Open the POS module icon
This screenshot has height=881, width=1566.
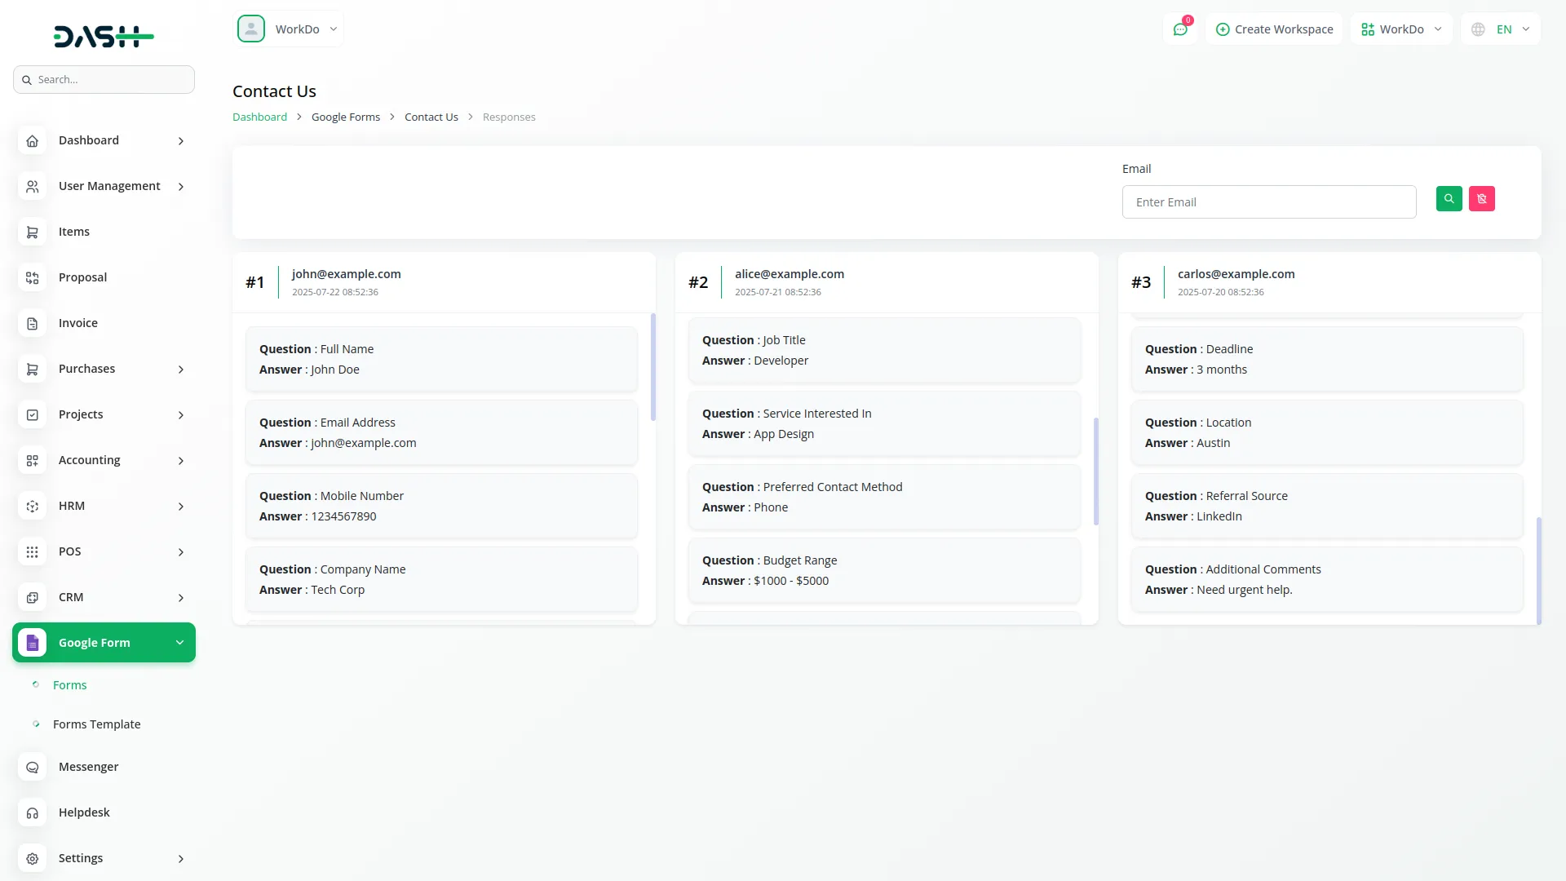coord(32,551)
